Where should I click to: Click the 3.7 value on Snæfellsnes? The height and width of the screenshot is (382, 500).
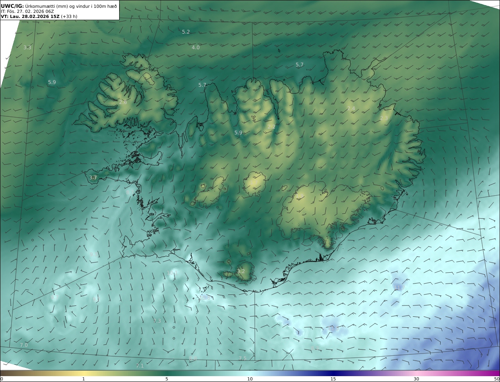point(93,178)
